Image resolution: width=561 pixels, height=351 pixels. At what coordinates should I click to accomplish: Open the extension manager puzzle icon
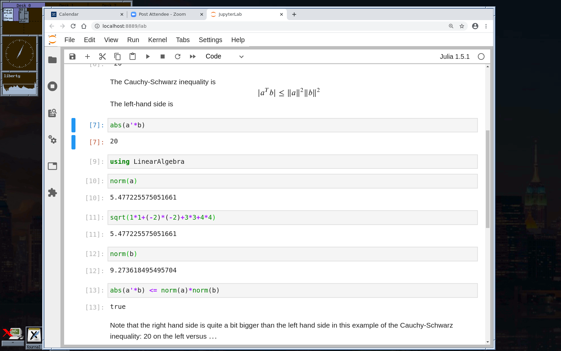click(x=52, y=193)
